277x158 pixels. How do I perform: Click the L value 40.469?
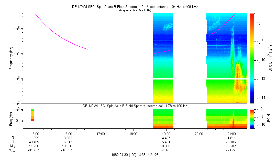click(35, 142)
